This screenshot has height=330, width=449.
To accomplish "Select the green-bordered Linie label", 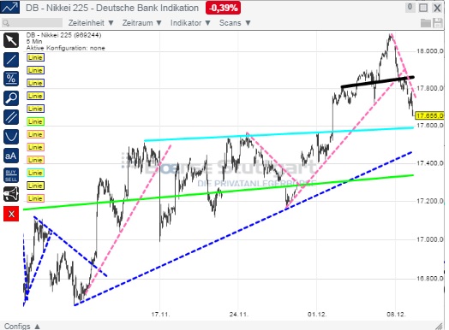I will click(35, 121).
